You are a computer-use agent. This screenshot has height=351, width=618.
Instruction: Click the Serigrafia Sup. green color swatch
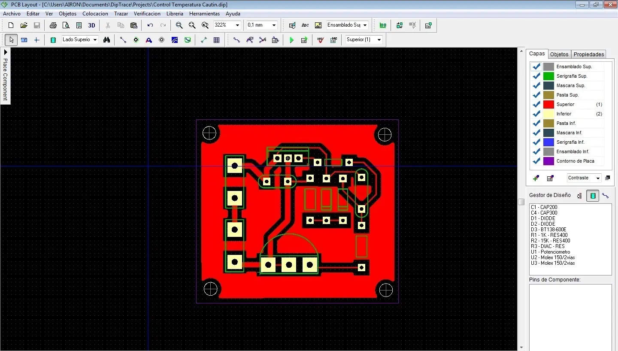coord(548,76)
